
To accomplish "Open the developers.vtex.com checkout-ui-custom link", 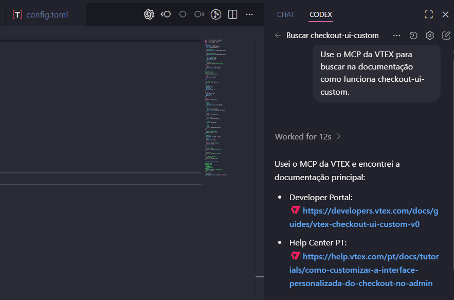I will pyautogui.click(x=364, y=217).
